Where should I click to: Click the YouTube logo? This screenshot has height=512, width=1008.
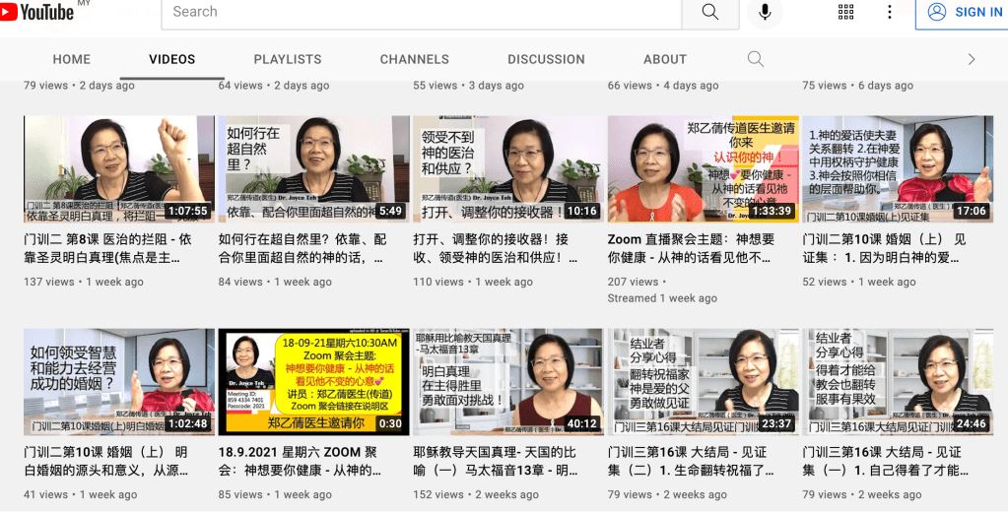click(x=39, y=12)
